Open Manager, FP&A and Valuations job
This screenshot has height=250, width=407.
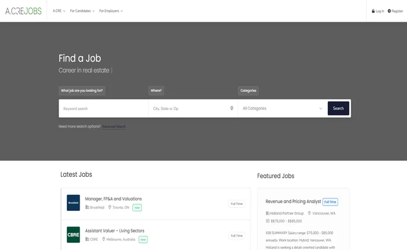[x=114, y=199]
